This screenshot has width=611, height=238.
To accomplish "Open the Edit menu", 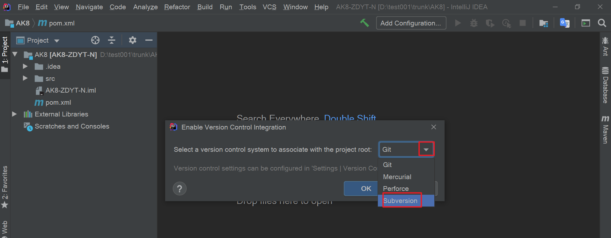I will click(x=41, y=7).
